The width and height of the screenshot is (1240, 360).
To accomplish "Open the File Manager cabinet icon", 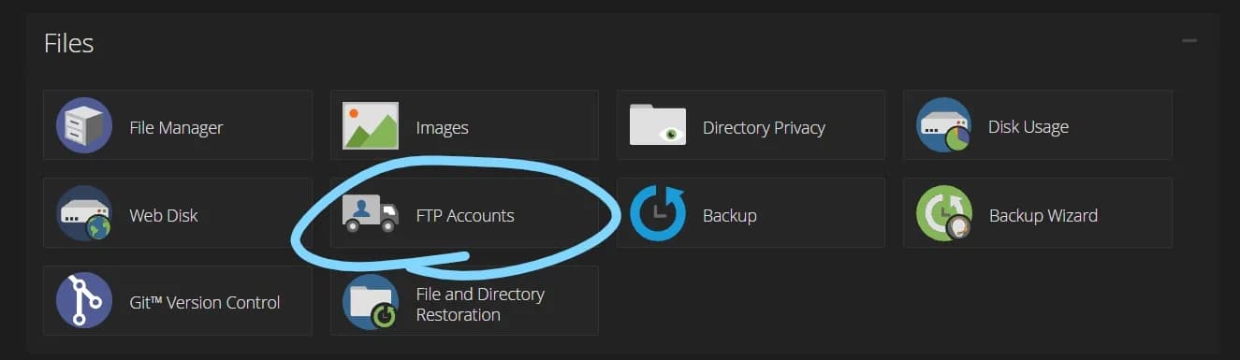I will tap(84, 125).
